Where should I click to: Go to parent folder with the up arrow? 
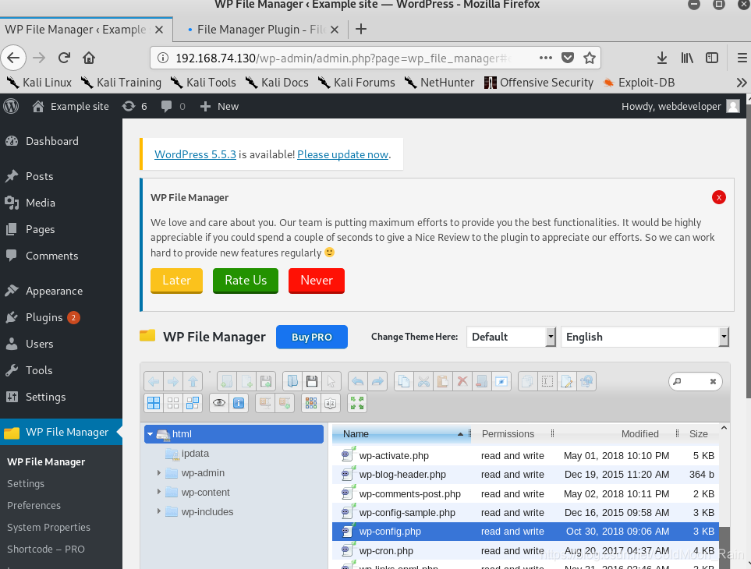(x=193, y=381)
